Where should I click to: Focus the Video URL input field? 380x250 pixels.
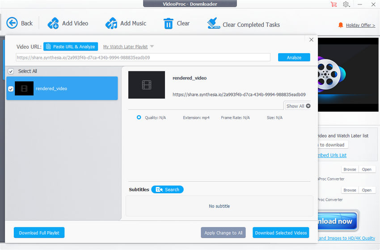tap(143, 57)
